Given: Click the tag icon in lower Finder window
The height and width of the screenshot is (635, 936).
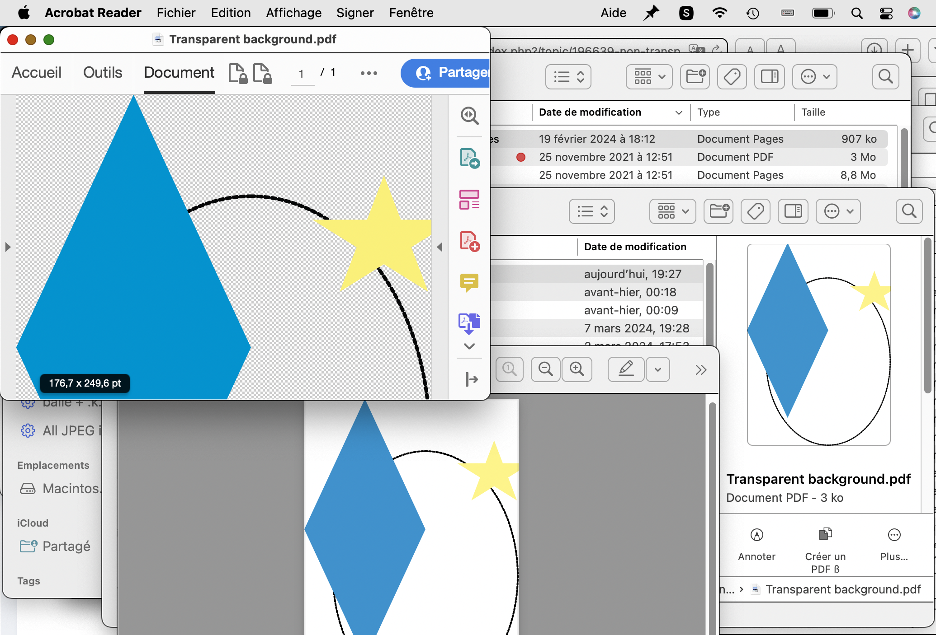Looking at the screenshot, I should (755, 211).
